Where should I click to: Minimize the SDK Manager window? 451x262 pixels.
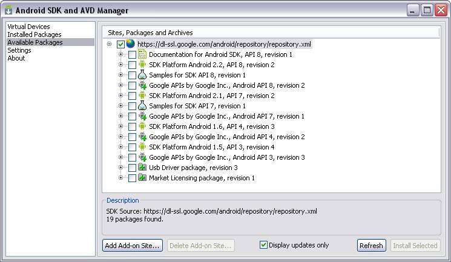coord(413,10)
